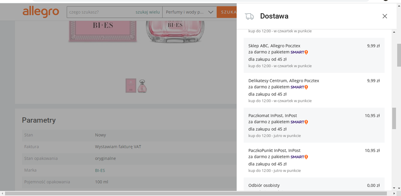Click the 'Wystawiam fakturę VAT' value

tap(118, 147)
